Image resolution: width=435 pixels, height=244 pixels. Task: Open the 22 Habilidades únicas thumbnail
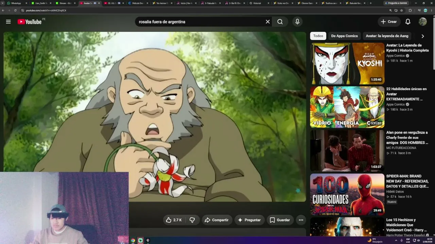[347, 107]
